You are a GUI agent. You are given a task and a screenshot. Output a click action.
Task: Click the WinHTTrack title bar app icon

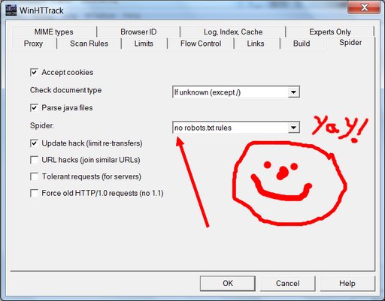click(11, 10)
